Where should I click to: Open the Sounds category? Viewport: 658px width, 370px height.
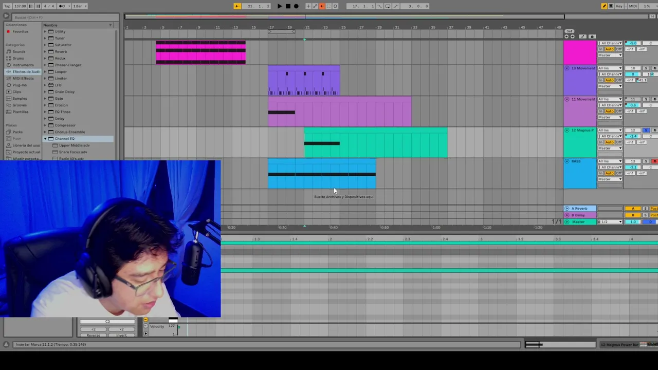(19, 52)
